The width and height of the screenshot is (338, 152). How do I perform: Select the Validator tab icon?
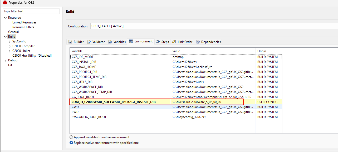coord(89,41)
